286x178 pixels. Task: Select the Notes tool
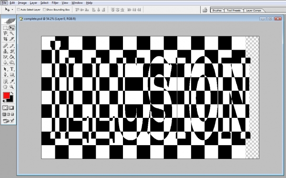coord(5,81)
